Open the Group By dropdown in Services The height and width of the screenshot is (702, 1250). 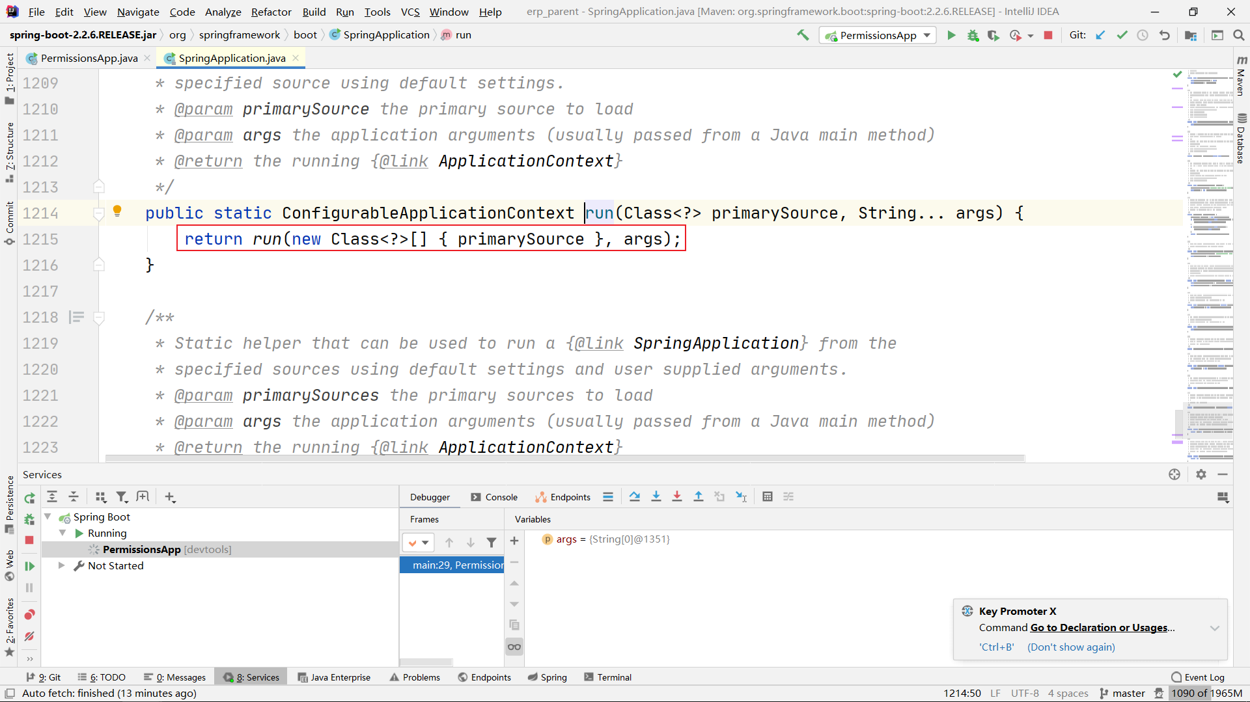pyautogui.click(x=100, y=497)
